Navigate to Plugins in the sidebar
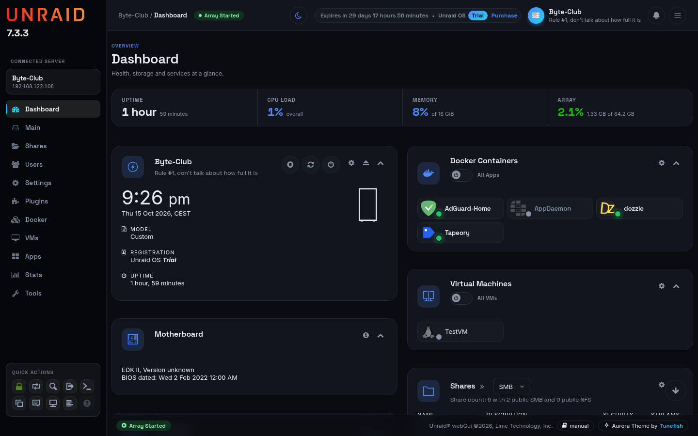Viewport: 698px width, 436px height. click(53, 201)
